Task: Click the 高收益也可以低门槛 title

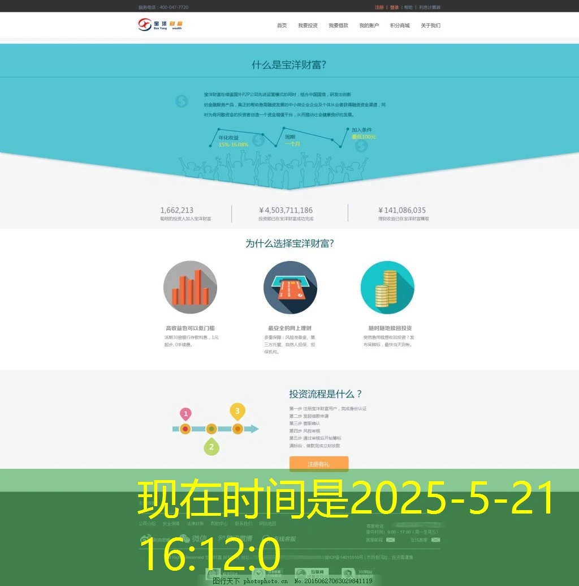Action: pos(190,328)
